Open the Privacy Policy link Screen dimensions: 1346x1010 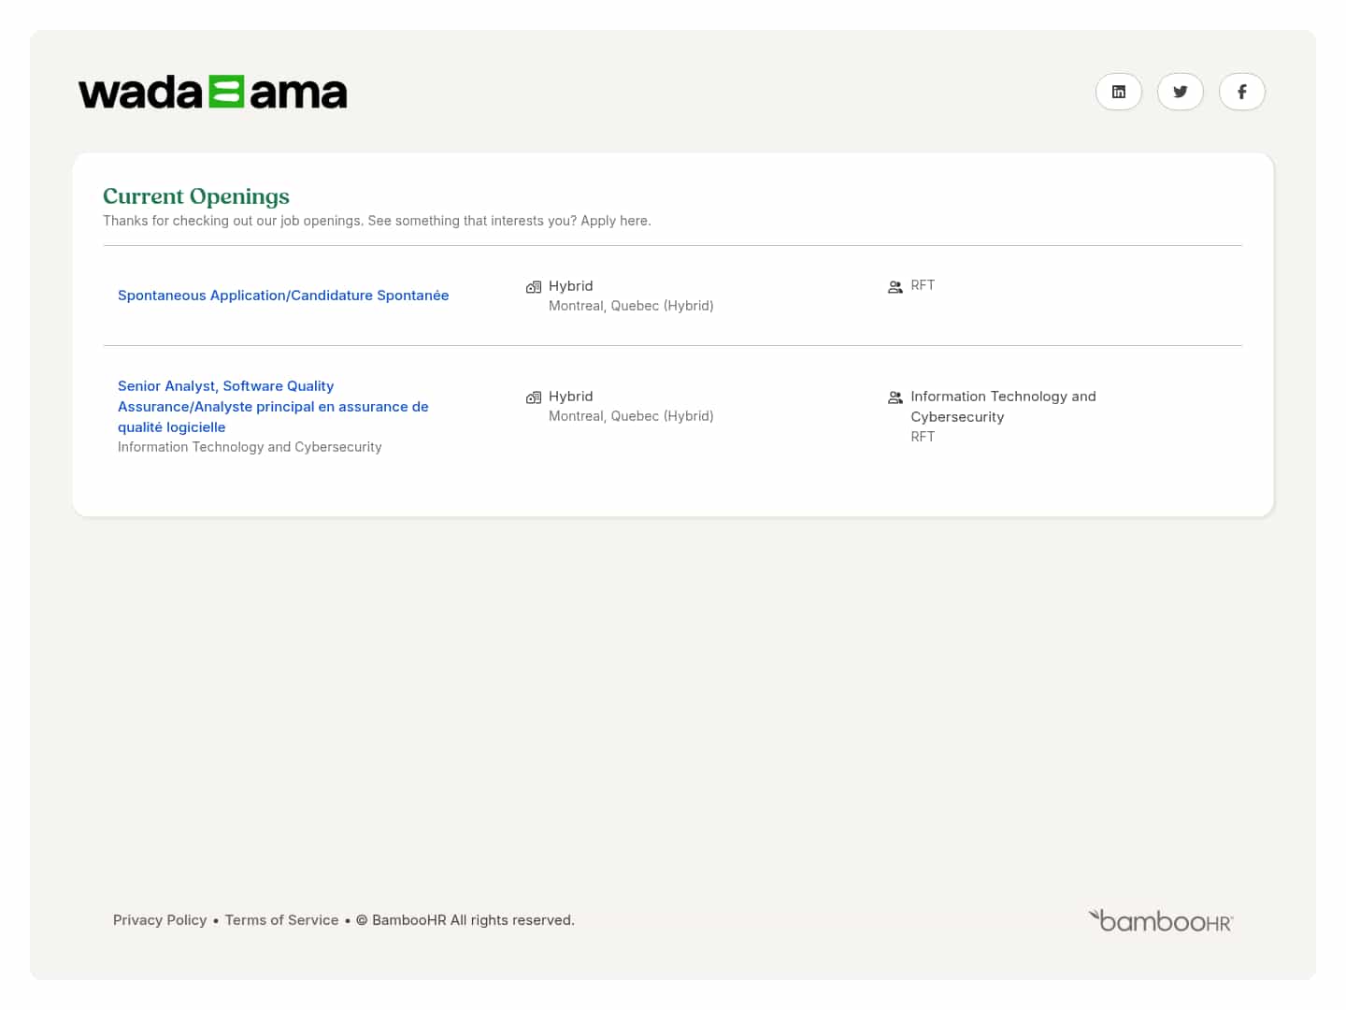(160, 920)
